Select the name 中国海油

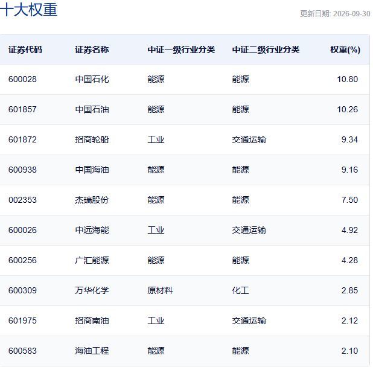tap(92, 170)
